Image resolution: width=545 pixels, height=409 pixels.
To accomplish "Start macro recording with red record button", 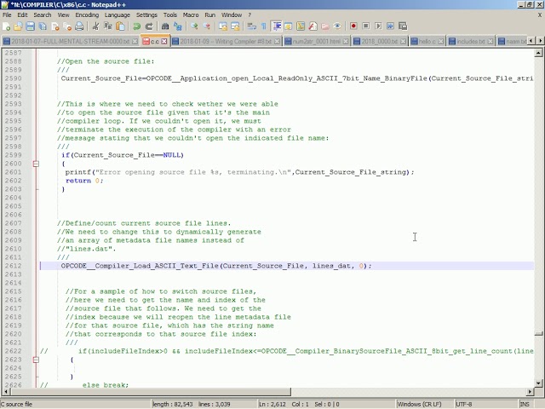I will (353, 26).
